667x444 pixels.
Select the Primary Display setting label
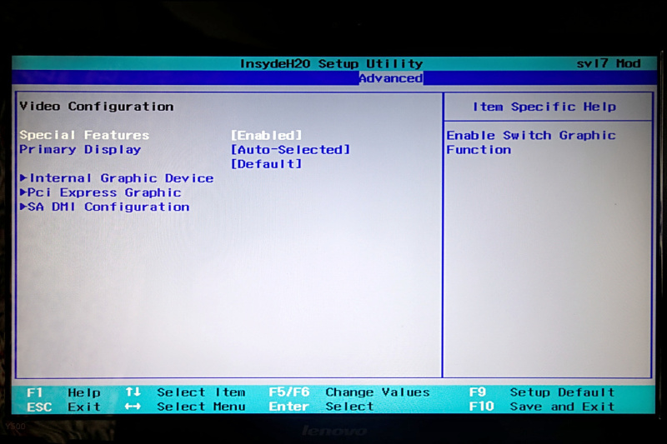coord(80,150)
